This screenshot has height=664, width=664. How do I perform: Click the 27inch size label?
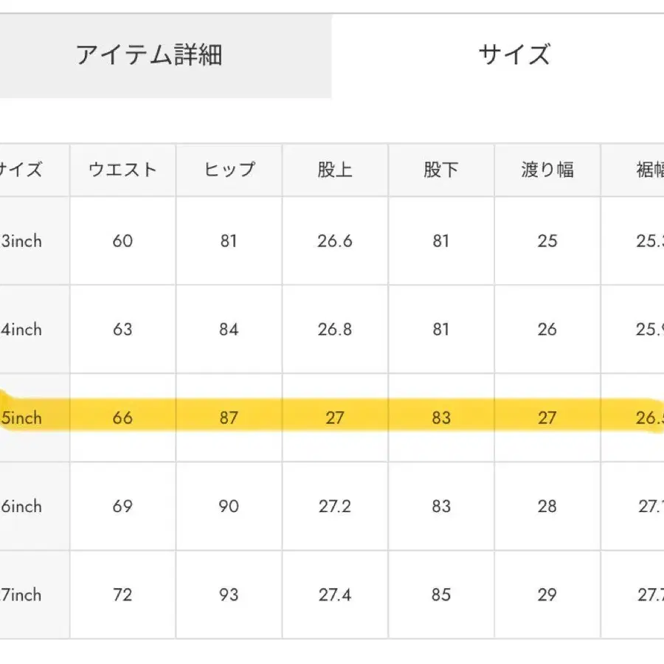(x=22, y=595)
